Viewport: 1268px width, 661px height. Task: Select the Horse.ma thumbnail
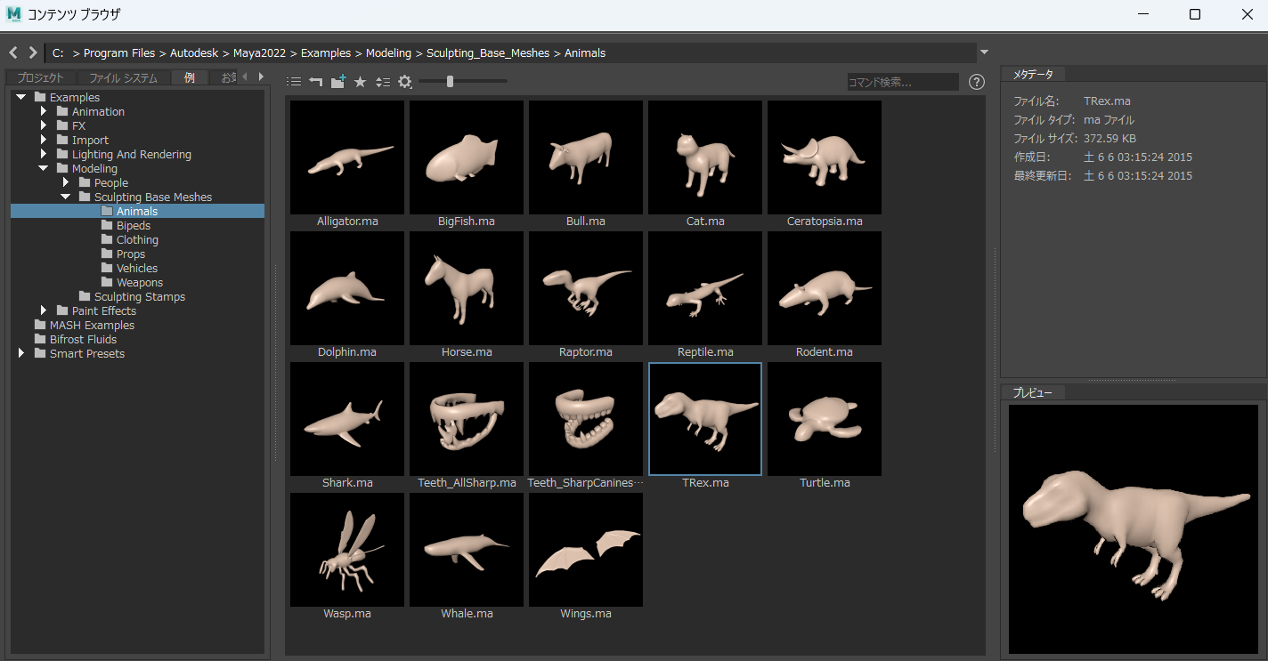click(x=467, y=289)
